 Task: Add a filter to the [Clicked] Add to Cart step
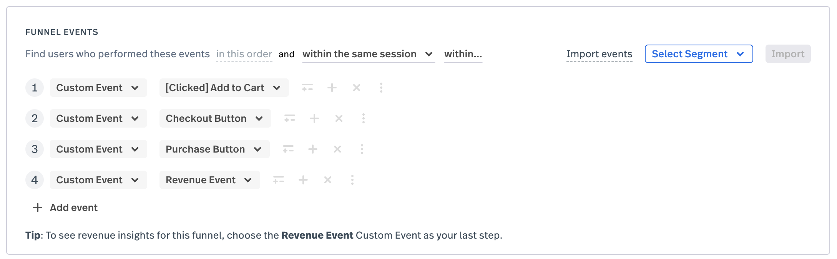pyautogui.click(x=307, y=88)
